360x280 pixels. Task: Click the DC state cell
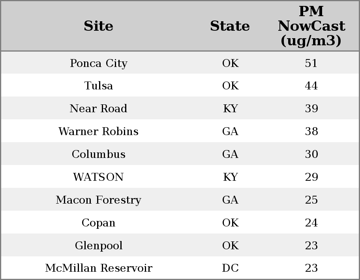pos(230,268)
